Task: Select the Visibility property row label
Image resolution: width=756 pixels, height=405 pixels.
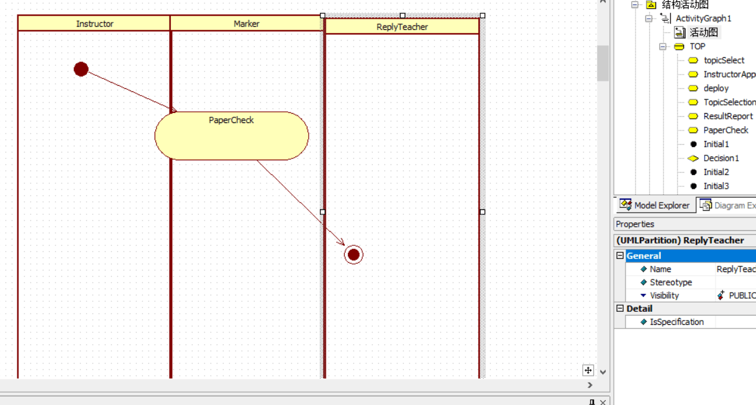Action: point(664,296)
